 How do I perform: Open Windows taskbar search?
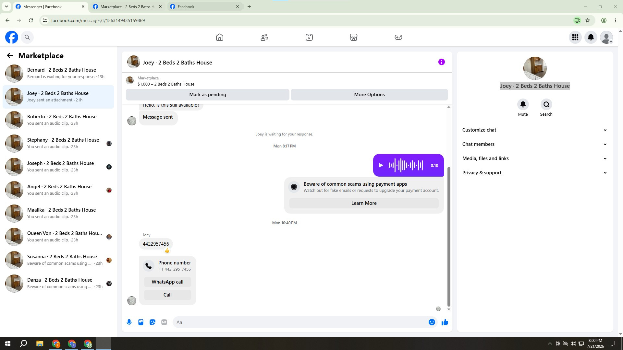coord(23,344)
